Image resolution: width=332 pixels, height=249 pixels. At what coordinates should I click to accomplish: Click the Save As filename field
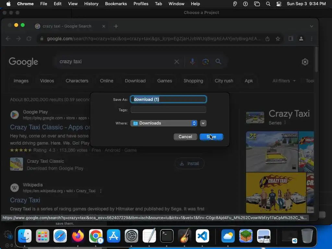(168, 99)
